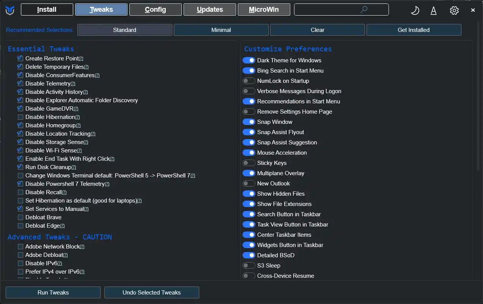
Task: Show help for Debloat Edge
Action: [x=62, y=226]
